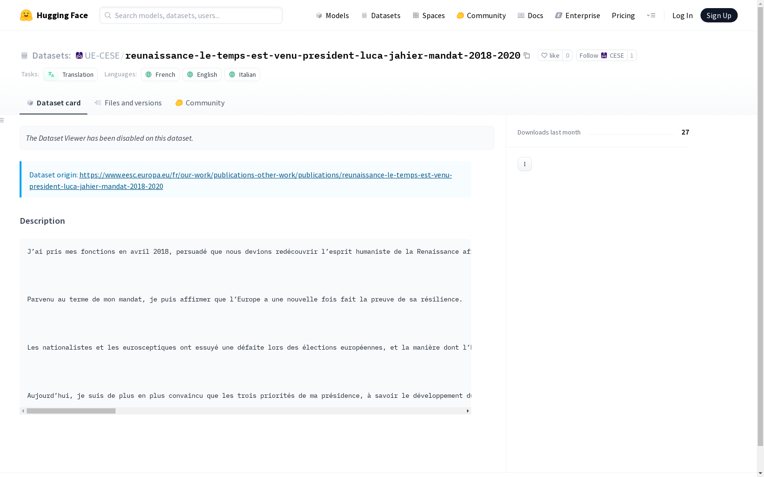Click Log In
The height and width of the screenshot is (477, 764).
point(682,15)
